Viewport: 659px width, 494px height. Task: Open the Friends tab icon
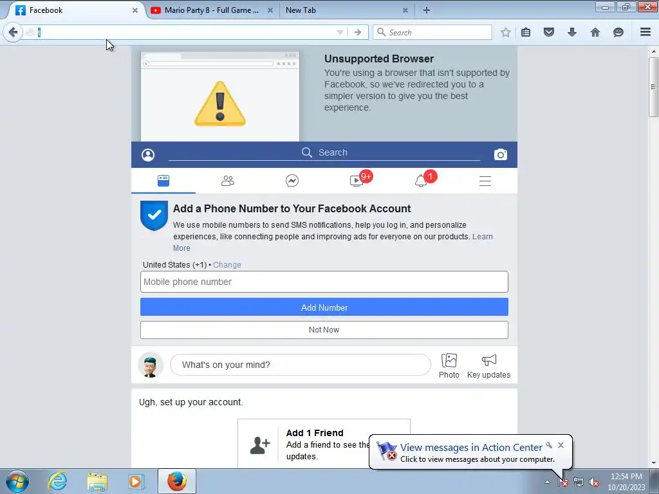[x=228, y=181]
